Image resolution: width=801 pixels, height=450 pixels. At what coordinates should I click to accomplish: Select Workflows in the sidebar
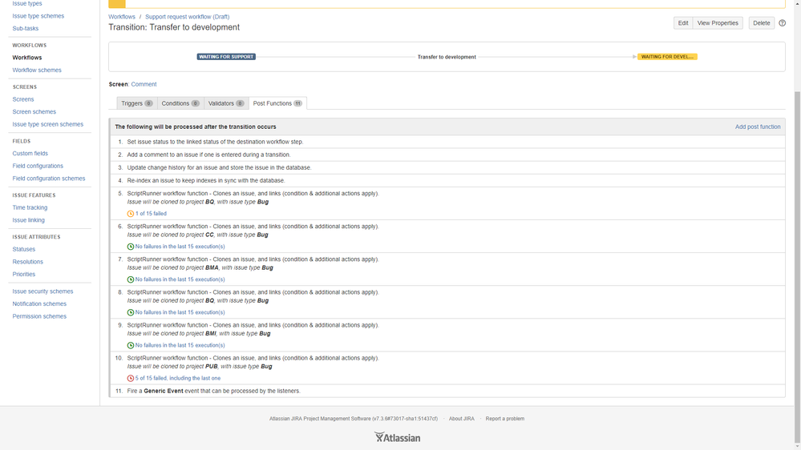click(27, 58)
